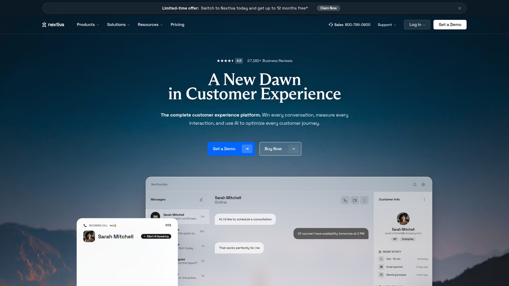Expand the Resources menu
Screen dimensions: 509x286
[x=150, y=24]
